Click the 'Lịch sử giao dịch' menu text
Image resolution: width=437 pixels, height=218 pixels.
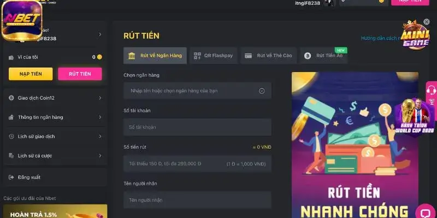(36, 137)
